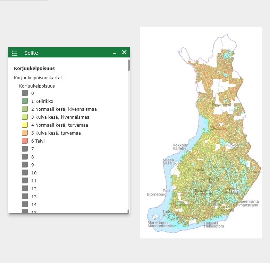
Task: Click the gray swatch for class 10
Action: point(25,173)
